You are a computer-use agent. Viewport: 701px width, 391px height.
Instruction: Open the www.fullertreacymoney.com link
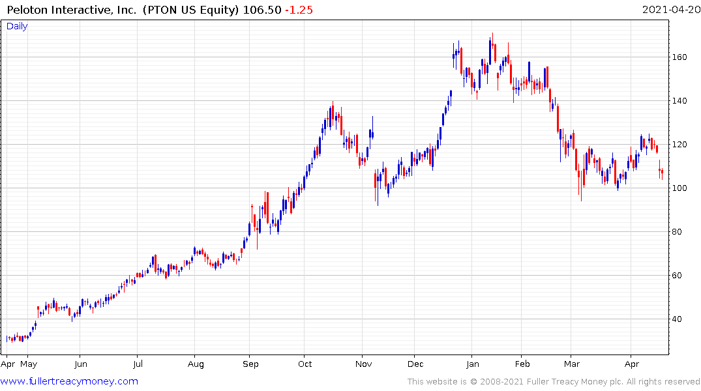click(69, 381)
